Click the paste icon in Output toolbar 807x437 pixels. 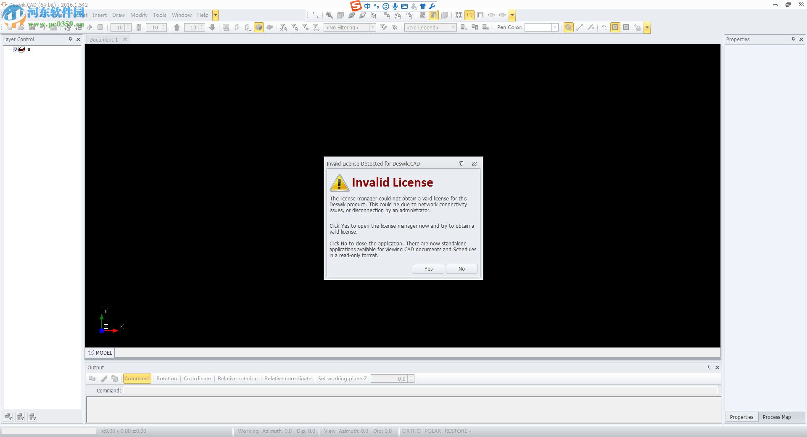click(x=114, y=379)
